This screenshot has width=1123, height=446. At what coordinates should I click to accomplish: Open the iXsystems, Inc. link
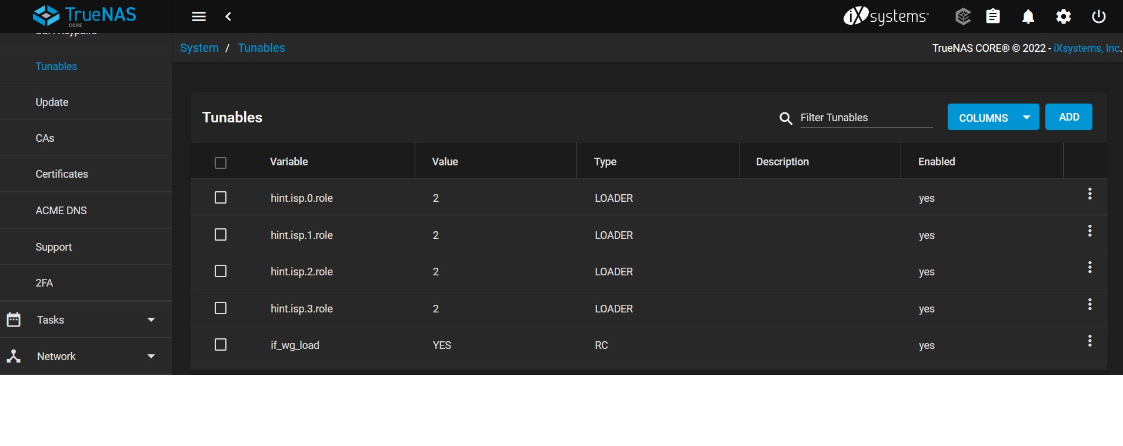click(x=1087, y=48)
